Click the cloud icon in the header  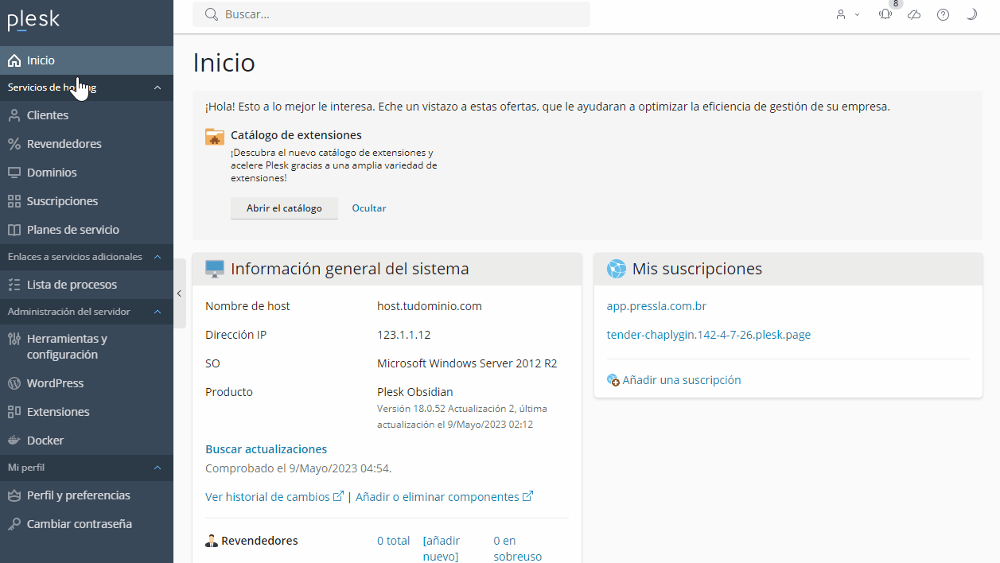914,14
